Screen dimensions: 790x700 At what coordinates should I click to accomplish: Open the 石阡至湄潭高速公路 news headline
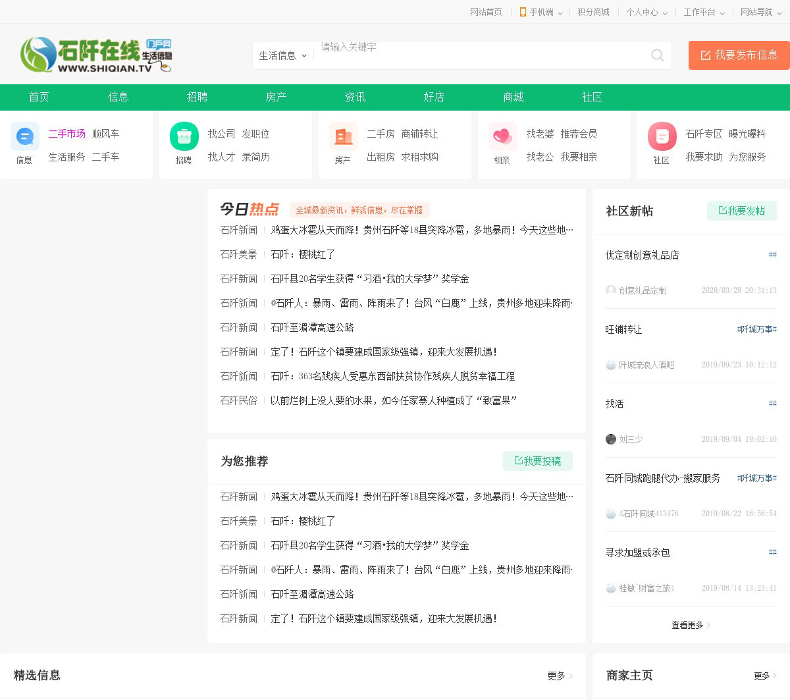[312, 327]
